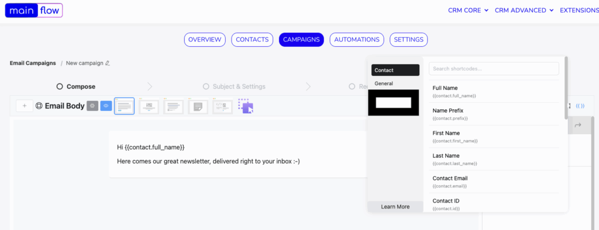Choose the first simple text layout thumbnail
The height and width of the screenshot is (230, 599).
click(124, 106)
